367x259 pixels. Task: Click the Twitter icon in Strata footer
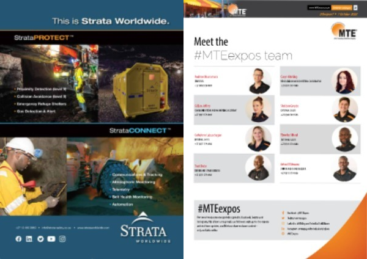pos(40,238)
